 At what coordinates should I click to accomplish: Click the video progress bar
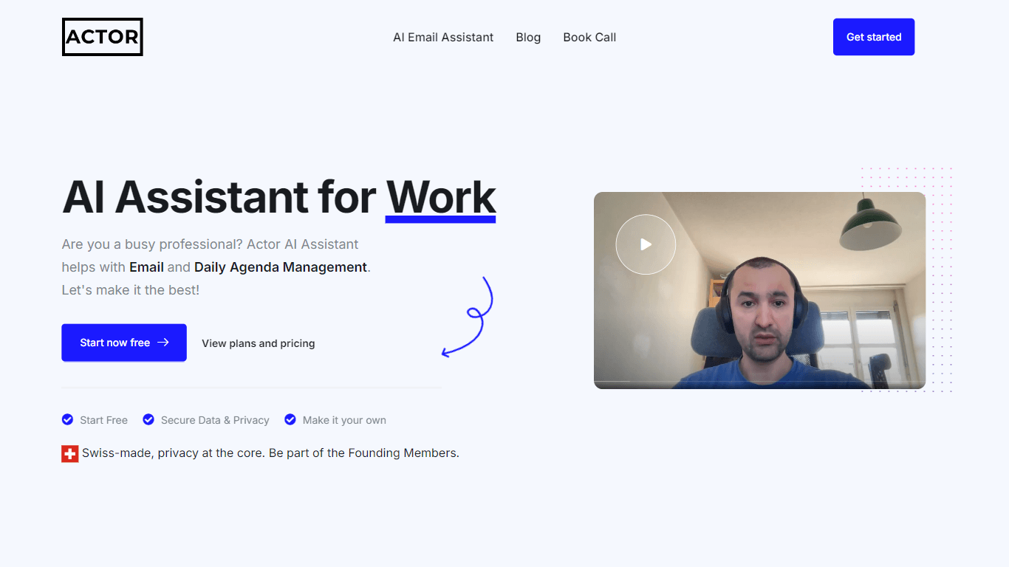(x=759, y=382)
